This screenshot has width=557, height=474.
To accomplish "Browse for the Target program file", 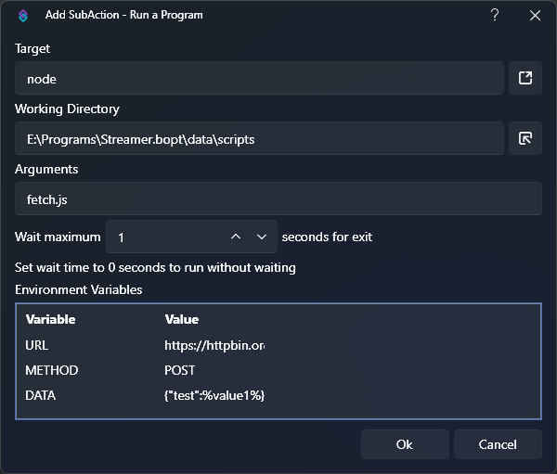I will (x=525, y=79).
